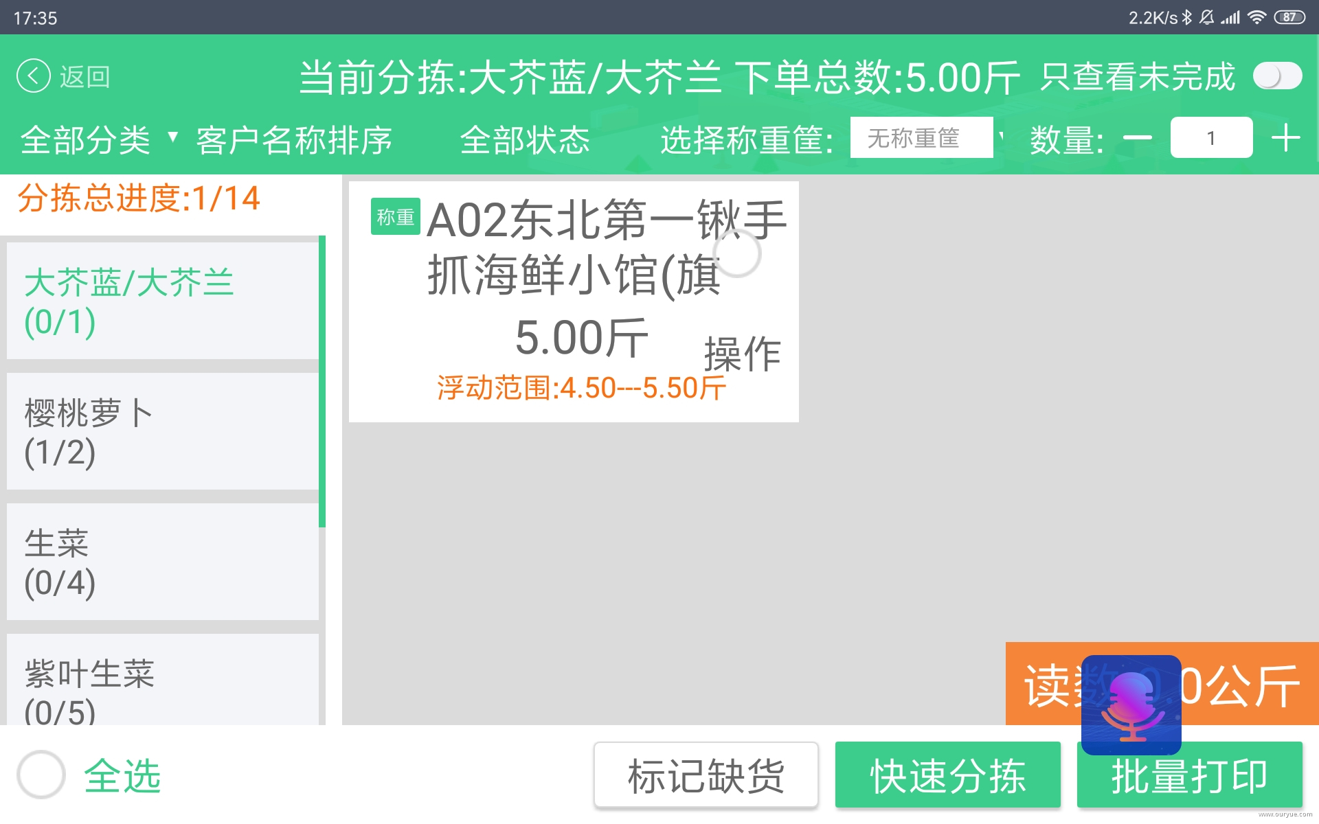
Task: Tap the battery indicator icon
Action: tap(1289, 17)
